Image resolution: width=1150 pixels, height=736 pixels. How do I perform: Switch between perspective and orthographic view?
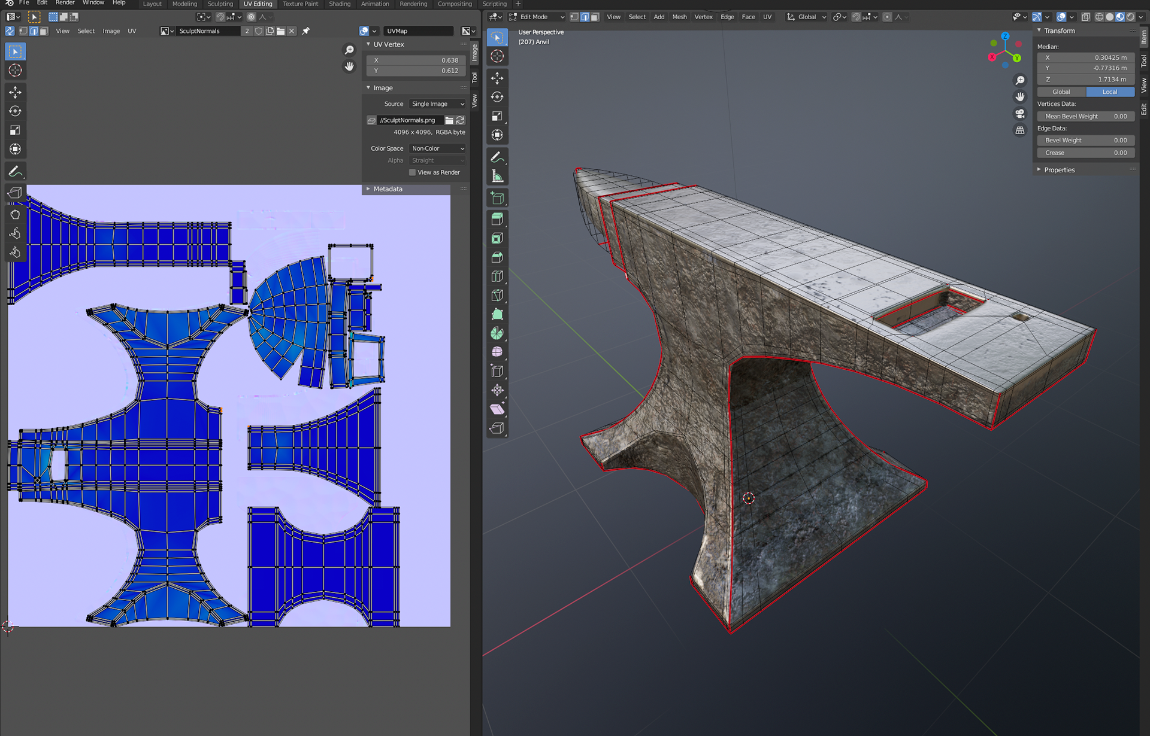pyautogui.click(x=1020, y=130)
